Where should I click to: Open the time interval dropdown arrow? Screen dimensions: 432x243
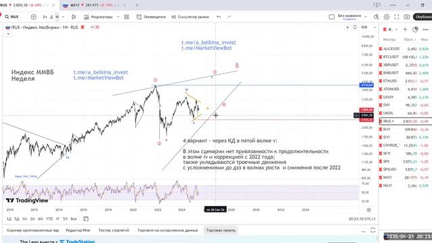tap(63, 17)
